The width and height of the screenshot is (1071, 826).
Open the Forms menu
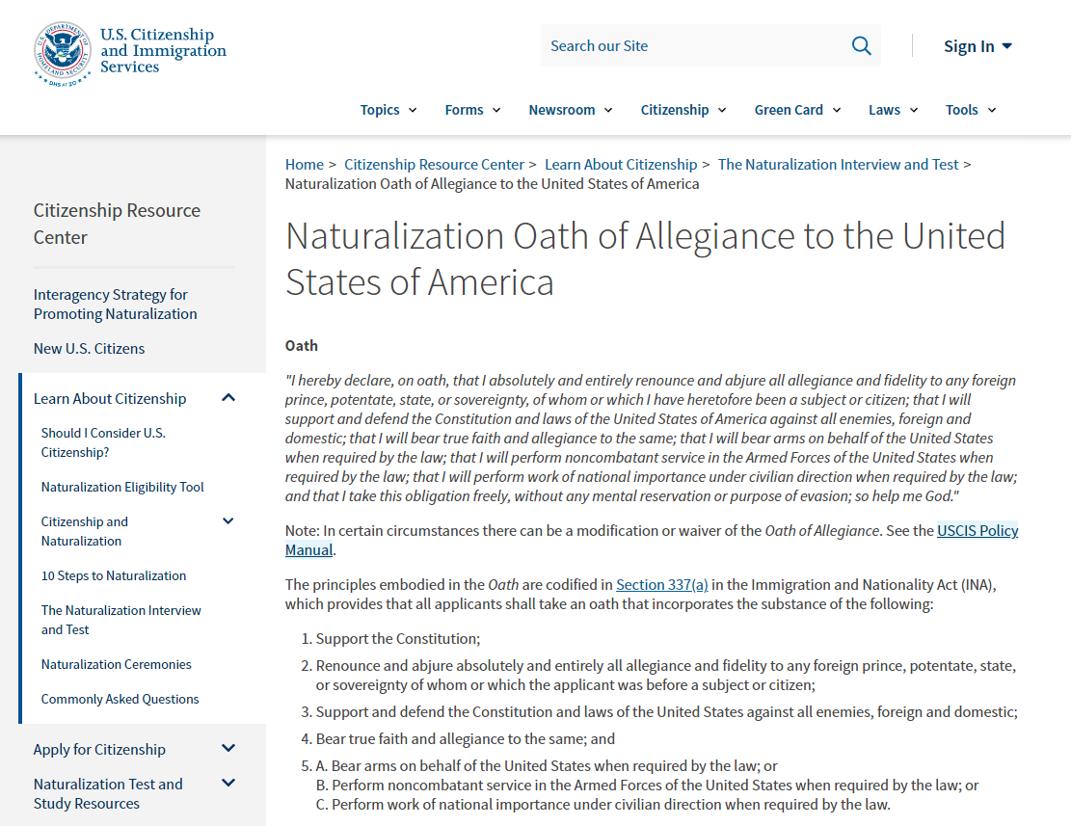[472, 110]
